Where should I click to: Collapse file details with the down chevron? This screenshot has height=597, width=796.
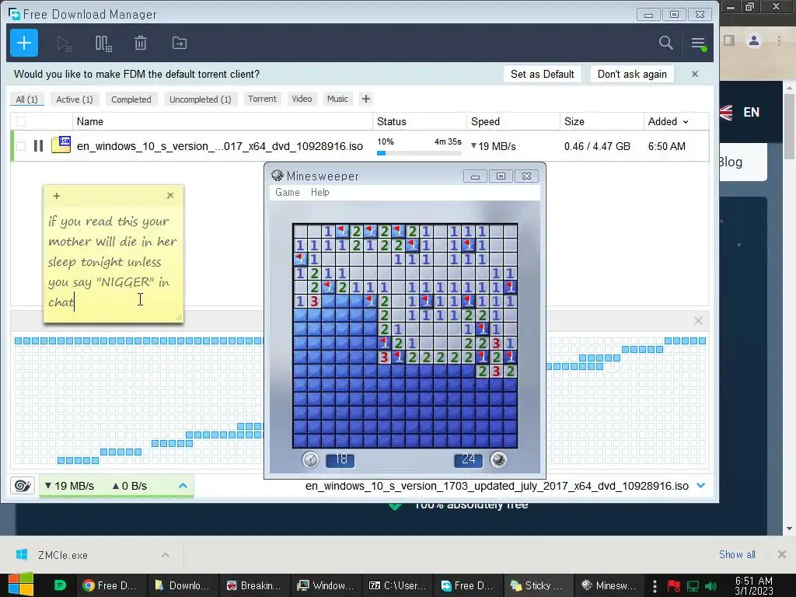(x=701, y=486)
